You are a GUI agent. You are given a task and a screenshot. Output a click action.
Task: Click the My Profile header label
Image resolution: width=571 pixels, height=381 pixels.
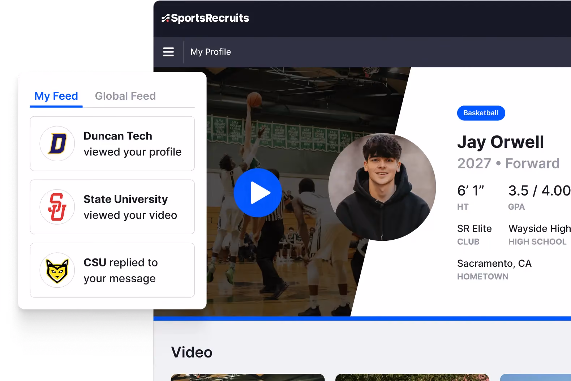211,52
